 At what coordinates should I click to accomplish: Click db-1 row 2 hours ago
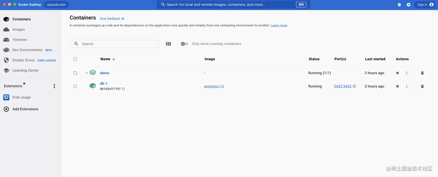(374, 86)
